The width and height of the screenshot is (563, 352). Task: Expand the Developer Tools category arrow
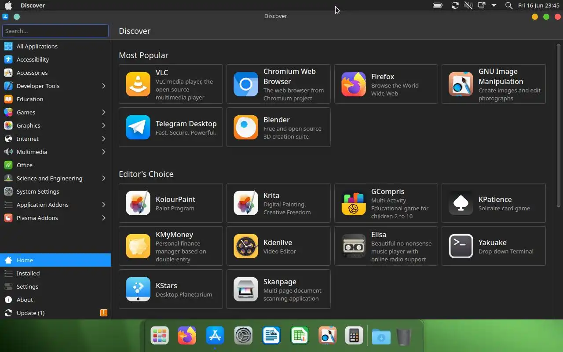104,86
